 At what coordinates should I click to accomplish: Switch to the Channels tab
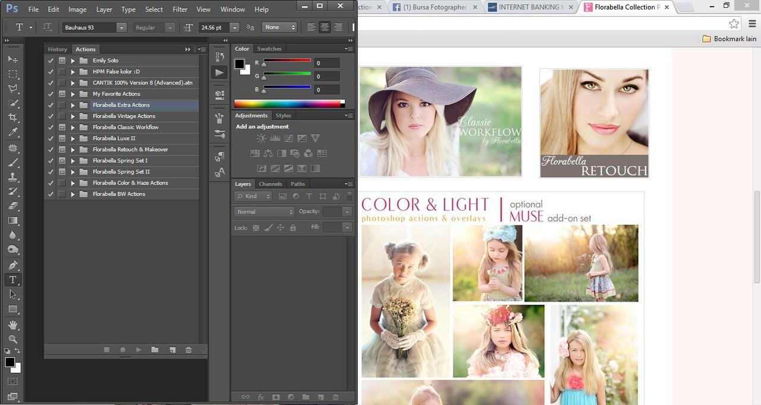click(271, 184)
